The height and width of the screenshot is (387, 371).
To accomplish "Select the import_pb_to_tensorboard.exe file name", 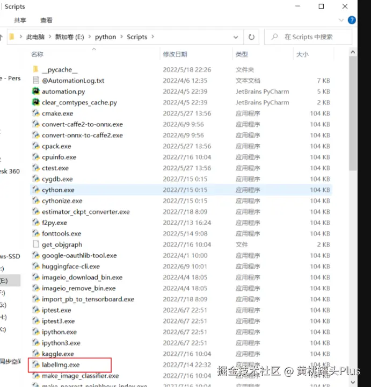I will pyautogui.click(x=88, y=299).
